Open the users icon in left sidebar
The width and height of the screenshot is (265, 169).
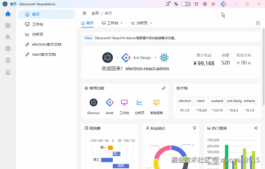[8, 37]
